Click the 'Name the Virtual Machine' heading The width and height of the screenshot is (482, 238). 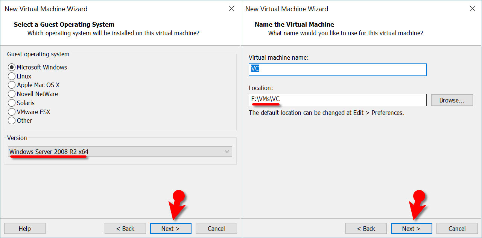pyautogui.click(x=294, y=24)
